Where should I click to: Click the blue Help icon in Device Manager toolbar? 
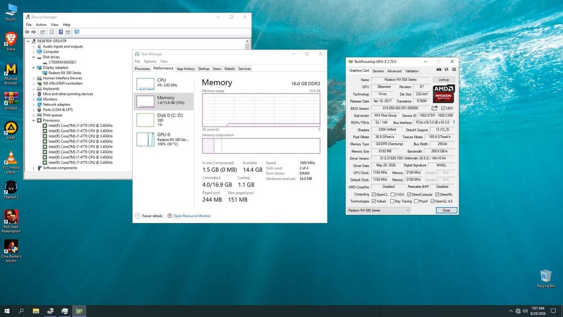(x=61, y=32)
